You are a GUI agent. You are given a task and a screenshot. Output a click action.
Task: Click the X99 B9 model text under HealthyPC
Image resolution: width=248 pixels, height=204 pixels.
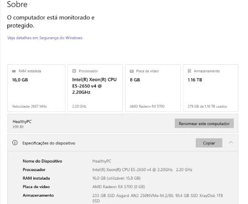pyautogui.click(x=18, y=127)
